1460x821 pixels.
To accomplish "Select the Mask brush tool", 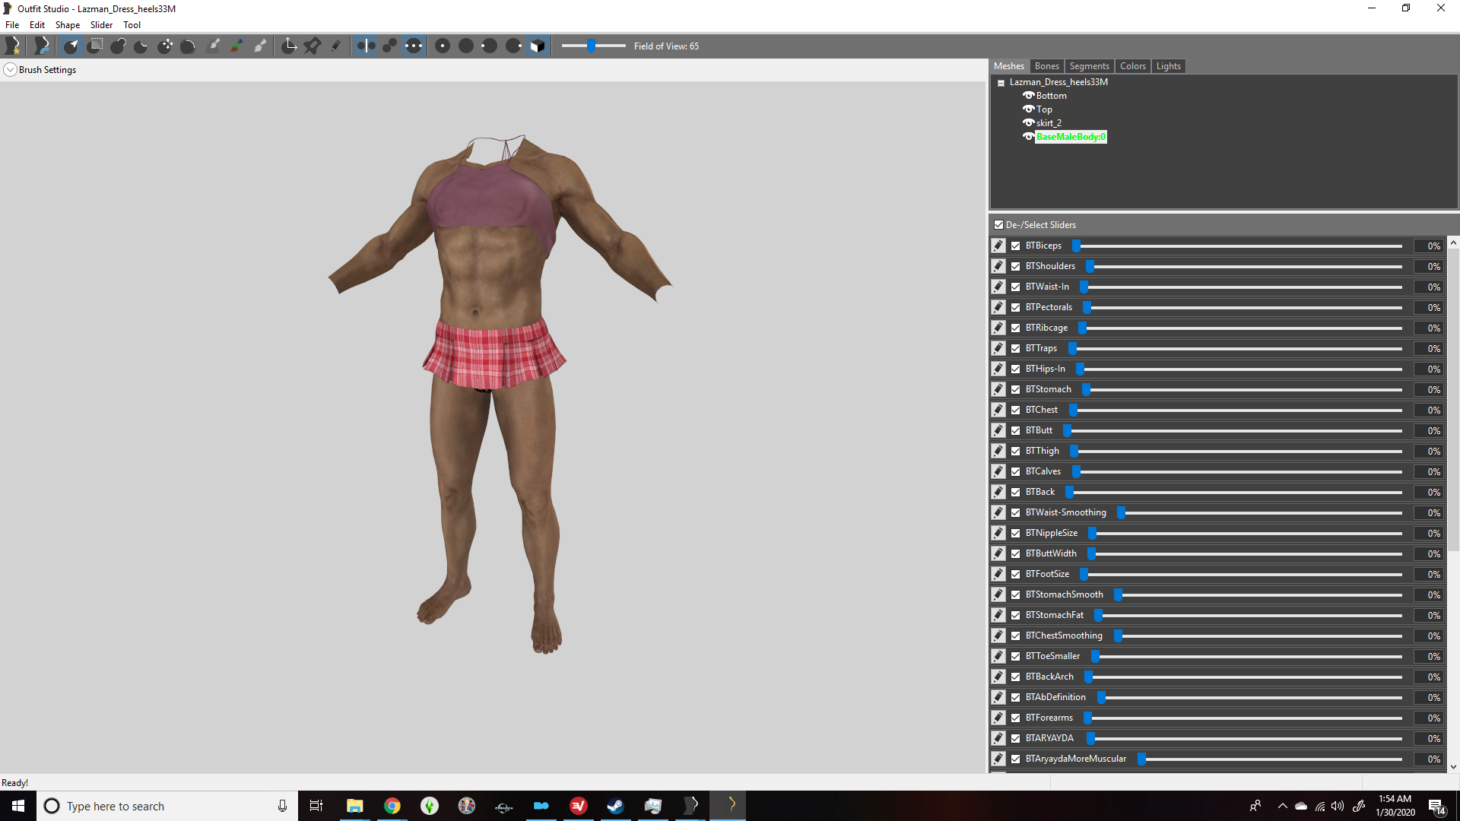I will [95, 46].
